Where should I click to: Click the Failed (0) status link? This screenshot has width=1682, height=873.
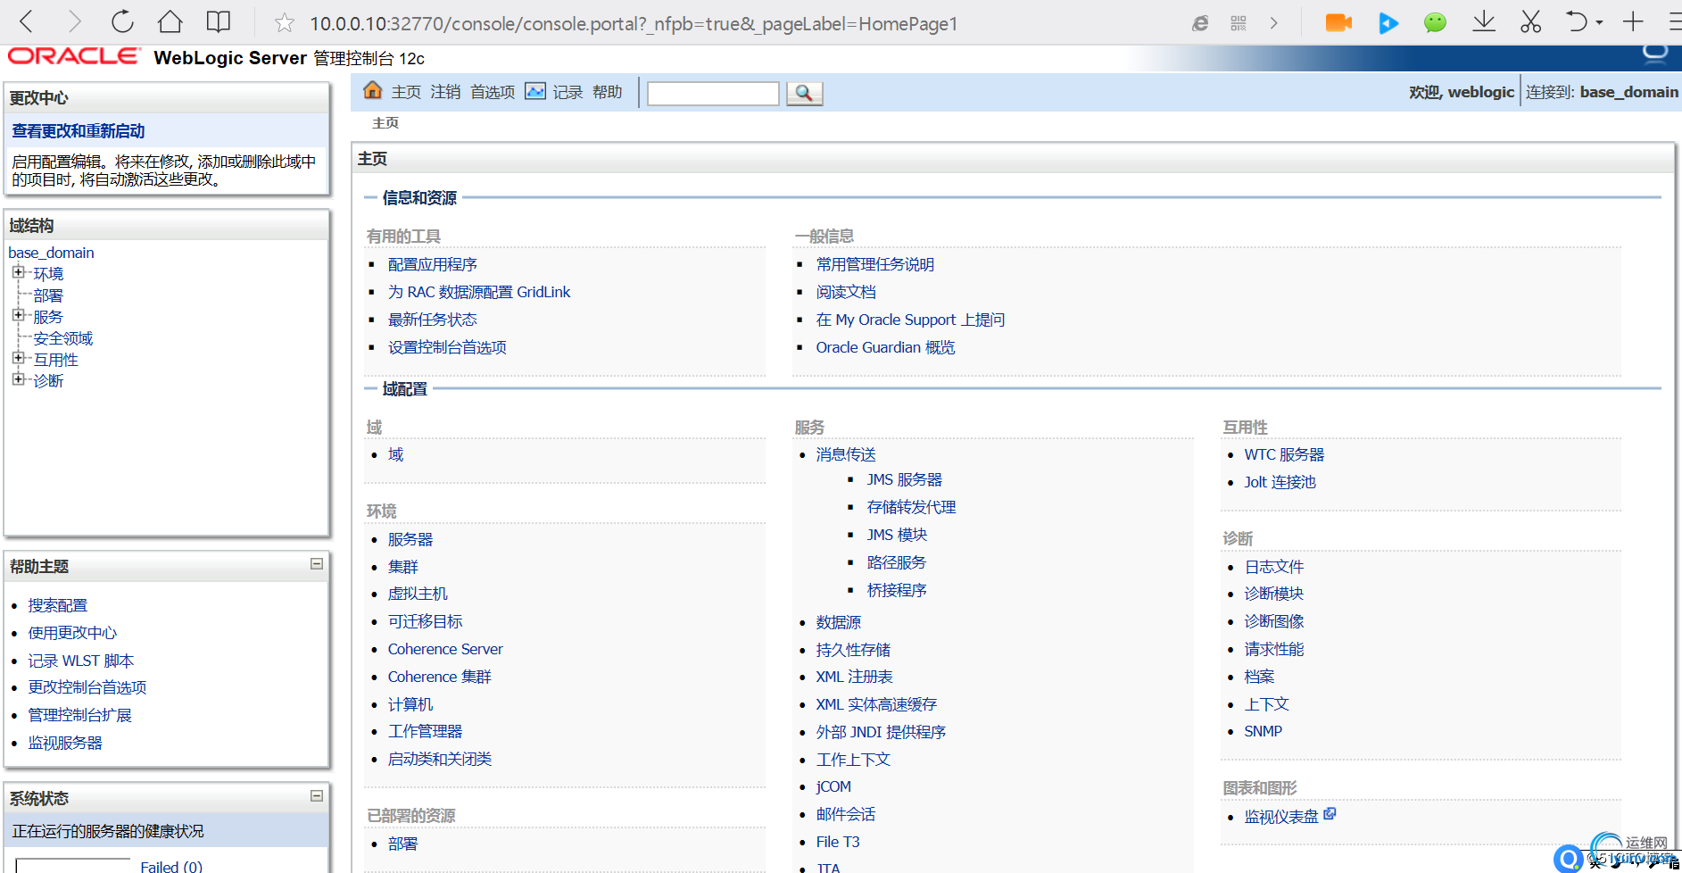coord(171,866)
